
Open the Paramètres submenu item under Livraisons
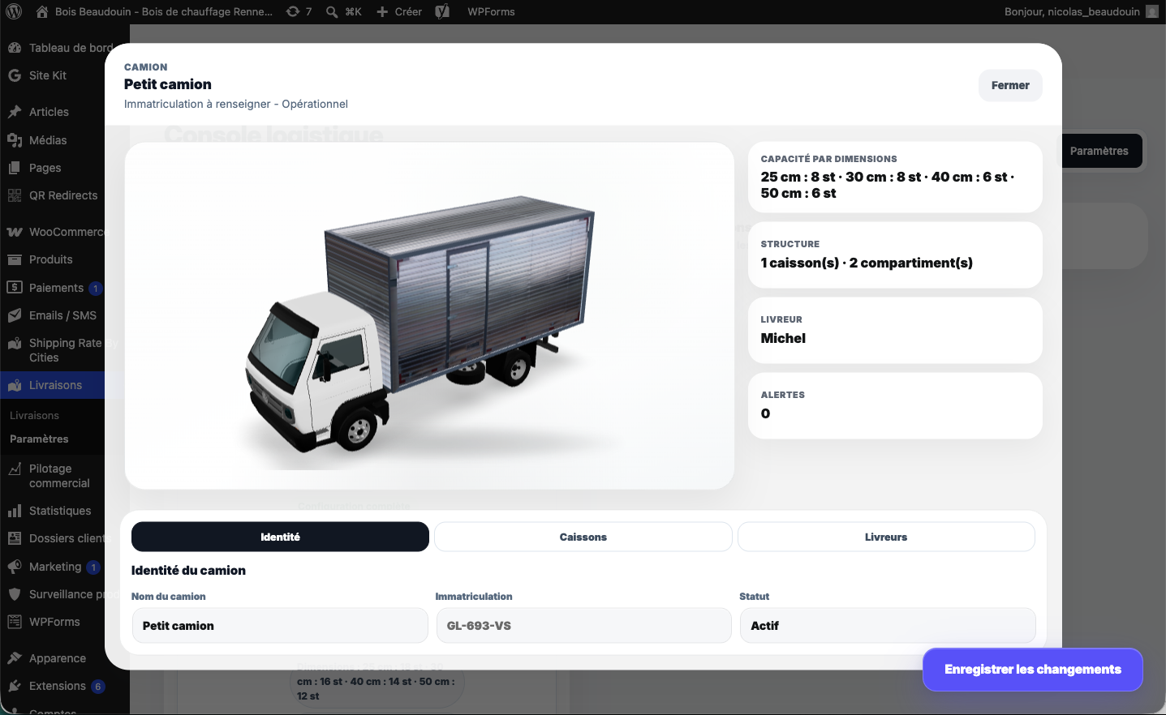coord(39,439)
